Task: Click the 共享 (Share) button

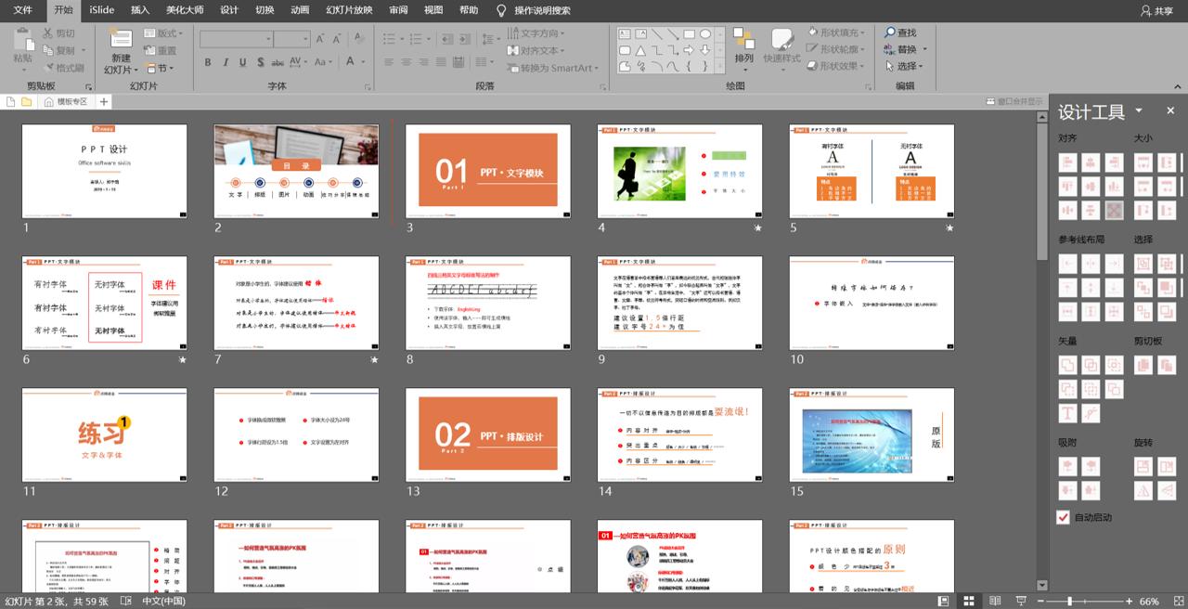Action: click(x=1156, y=11)
